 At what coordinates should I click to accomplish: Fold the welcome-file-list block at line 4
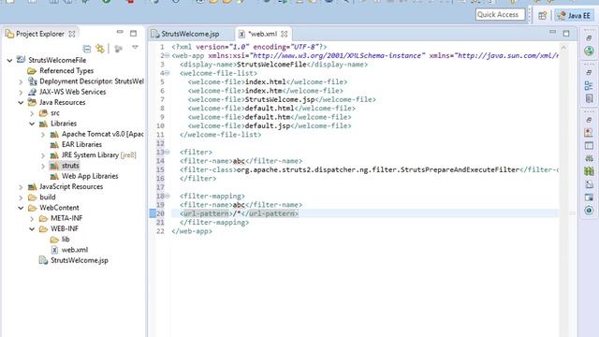(167, 73)
